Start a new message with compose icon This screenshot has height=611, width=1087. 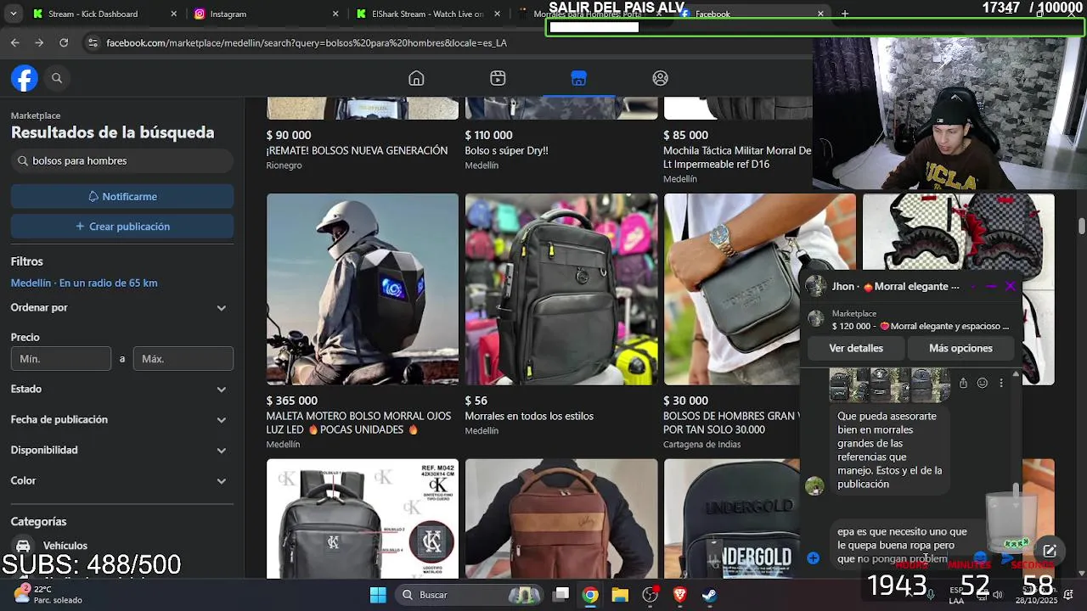(1050, 551)
